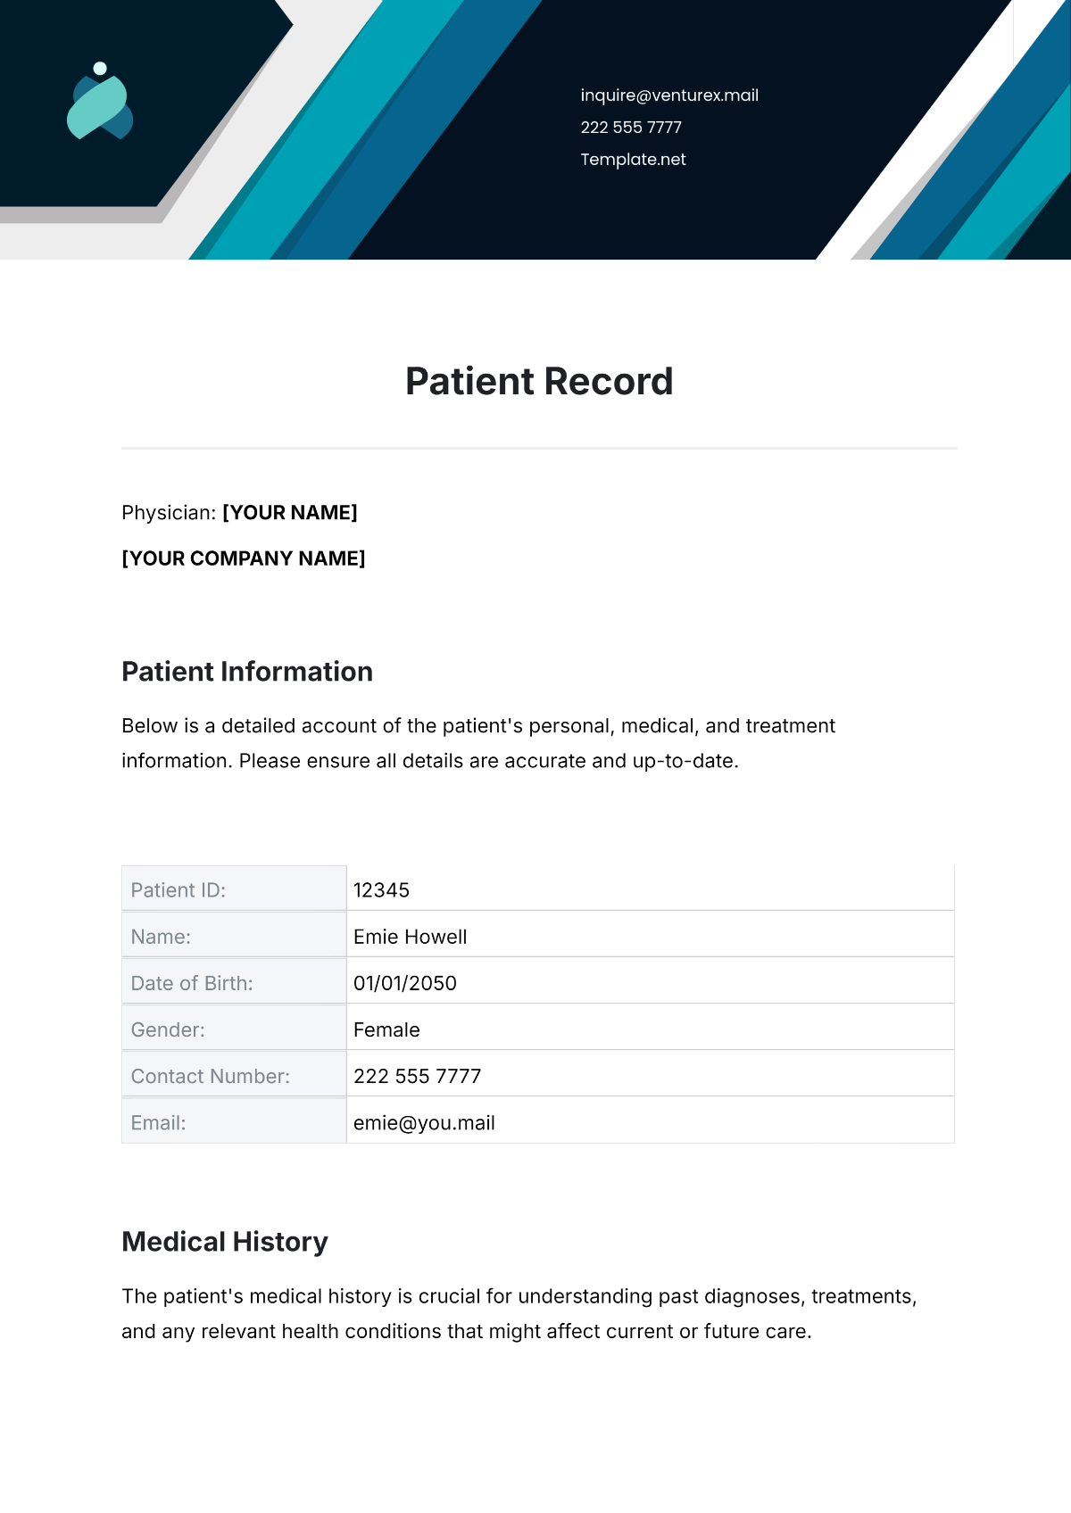Click the [YOUR NAME] physician placeholder
The height and width of the screenshot is (1513, 1071).
click(x=290, y=513)
